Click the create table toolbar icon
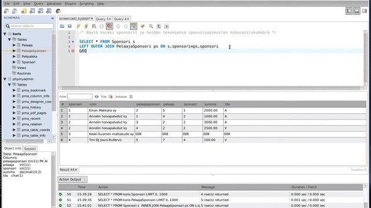 coord(32,11)
